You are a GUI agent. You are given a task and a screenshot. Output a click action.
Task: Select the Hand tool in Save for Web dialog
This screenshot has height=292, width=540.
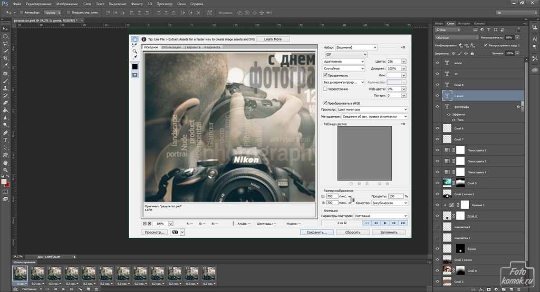(134, 39)
